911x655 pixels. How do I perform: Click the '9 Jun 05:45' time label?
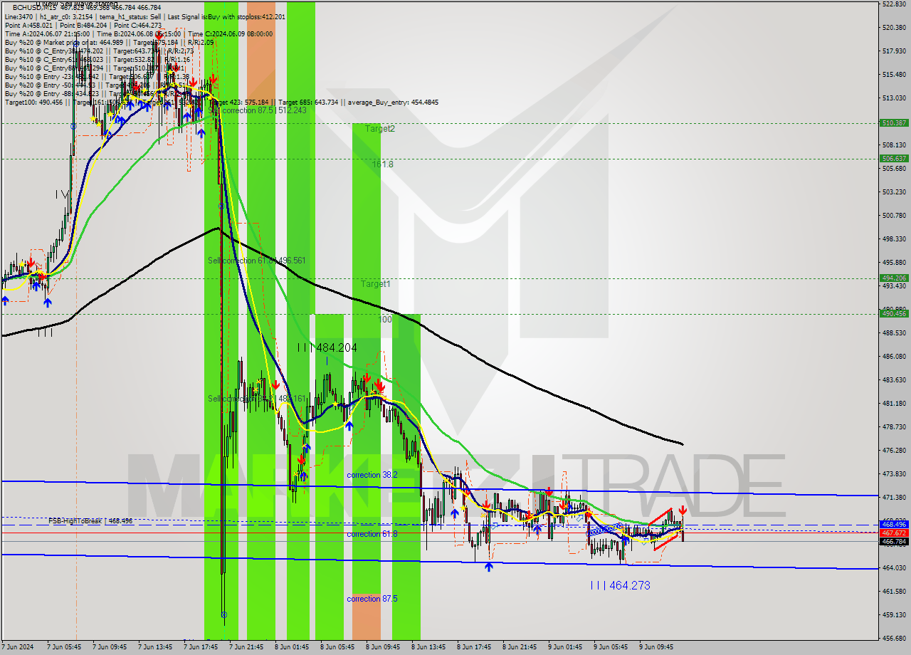[609, 647]
